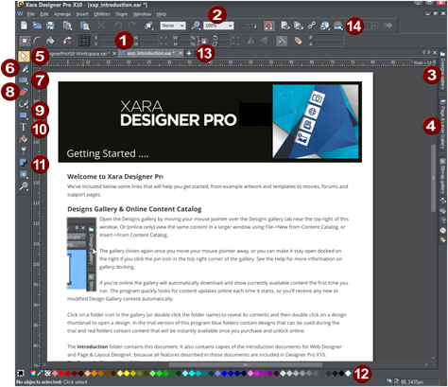Select the Eraser tool
The image size is (448, 387).
pos(24,92)
